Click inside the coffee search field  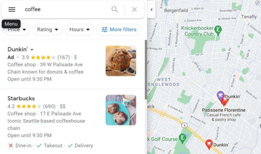click(67, 9)
